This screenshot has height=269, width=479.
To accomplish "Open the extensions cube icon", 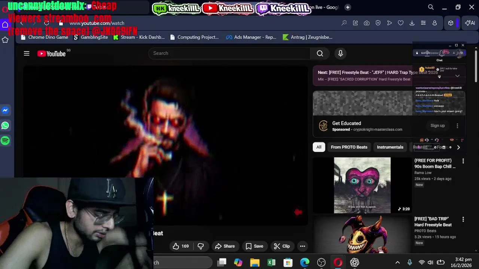I will (451, 23).
